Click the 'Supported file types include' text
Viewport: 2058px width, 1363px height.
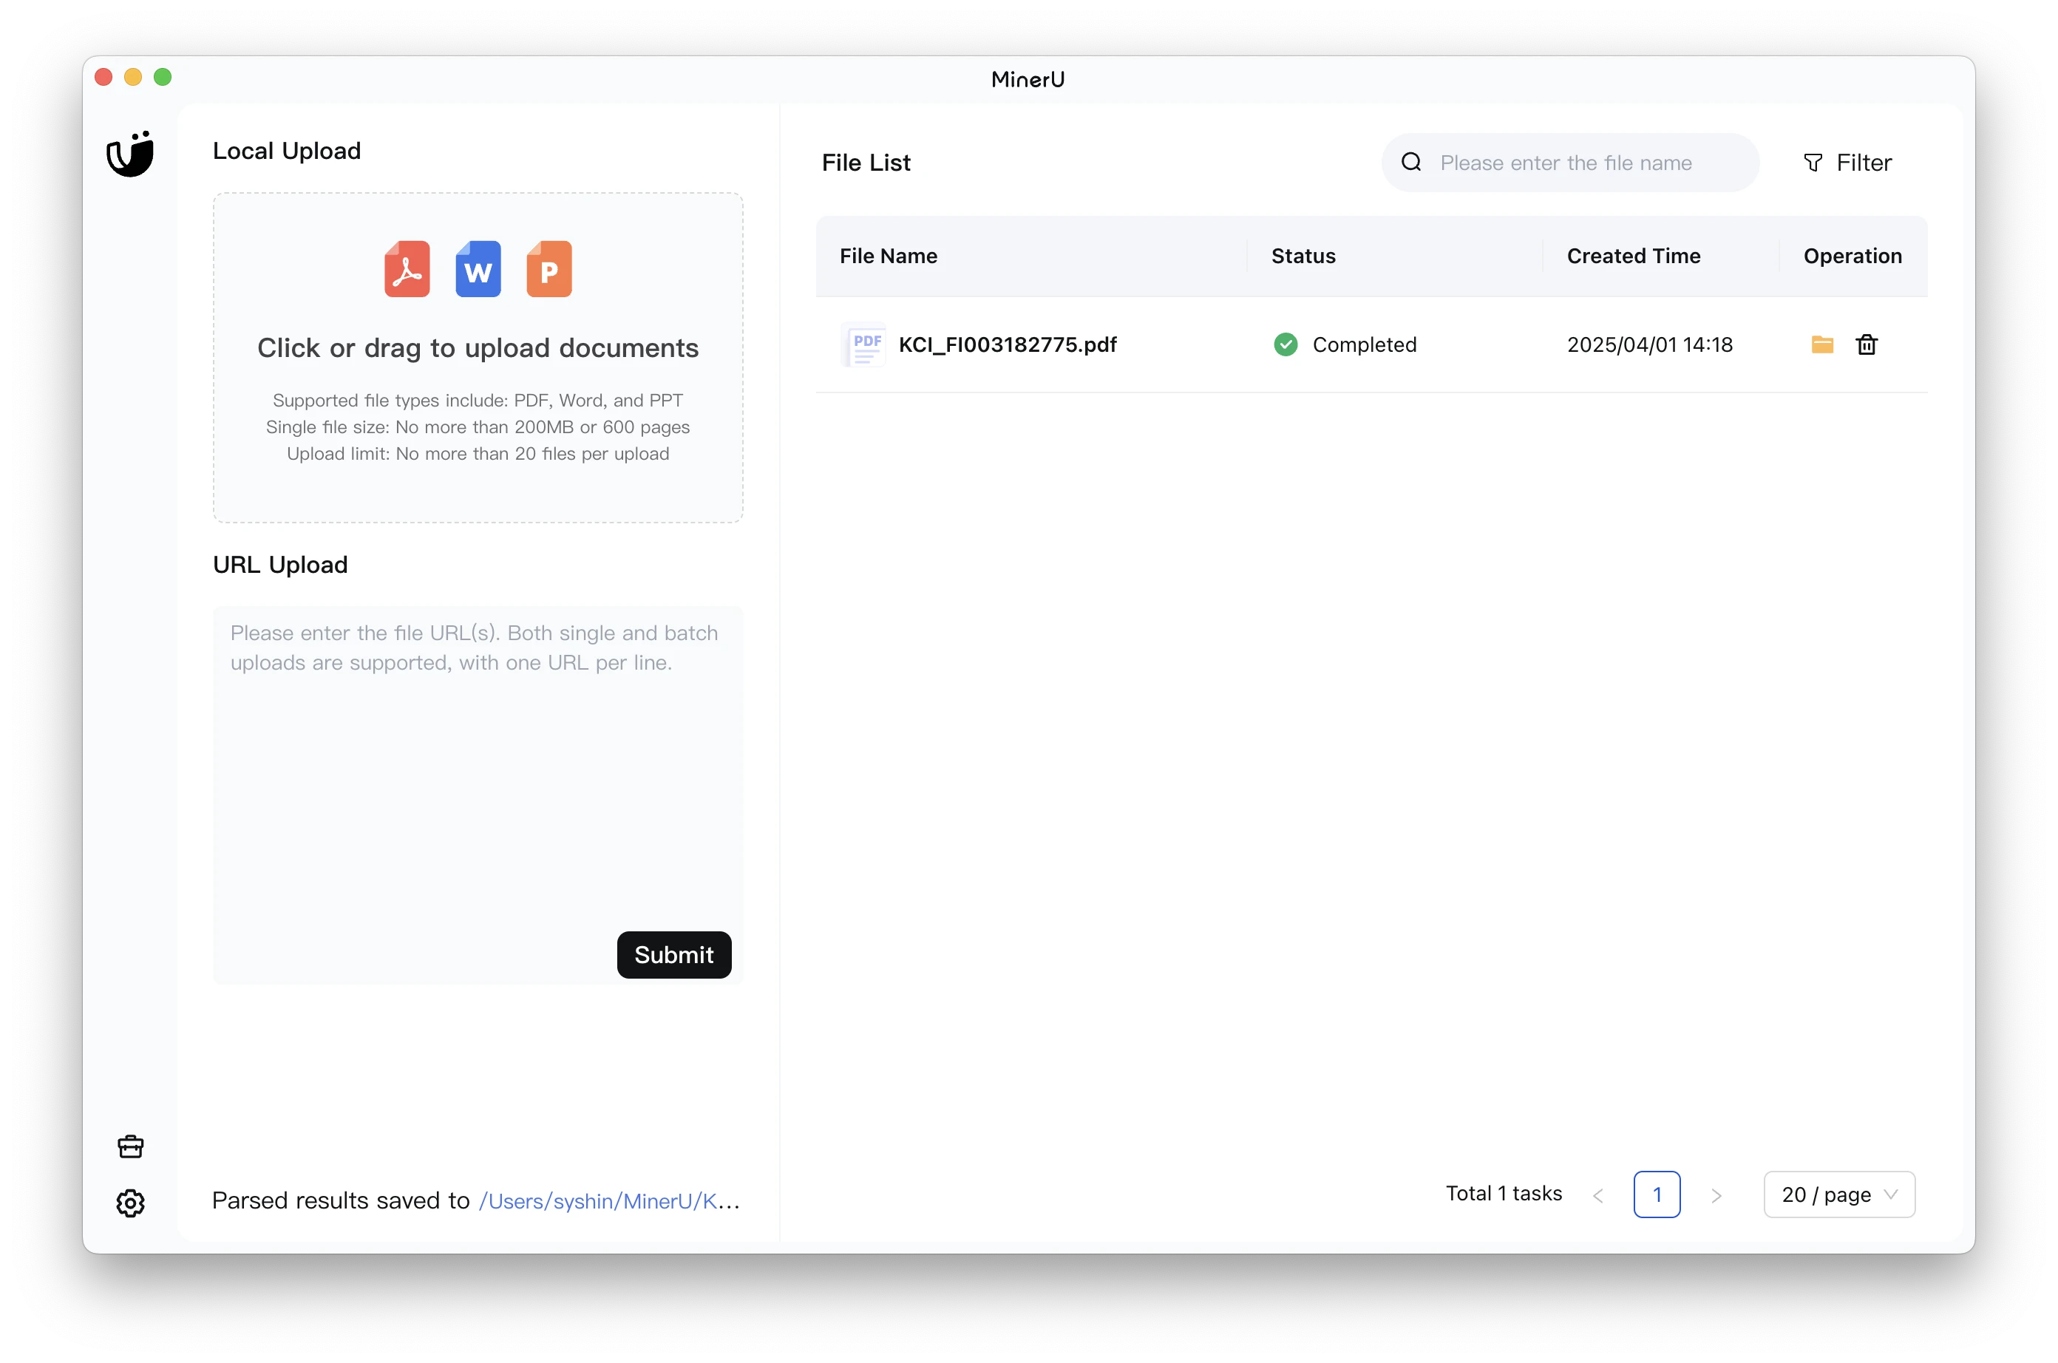point(478,400)
